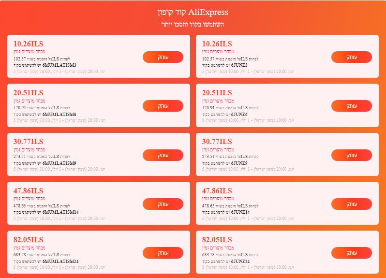Click the 6MUMLATISM24 code text
386x278 pixels.
point(60,261)
